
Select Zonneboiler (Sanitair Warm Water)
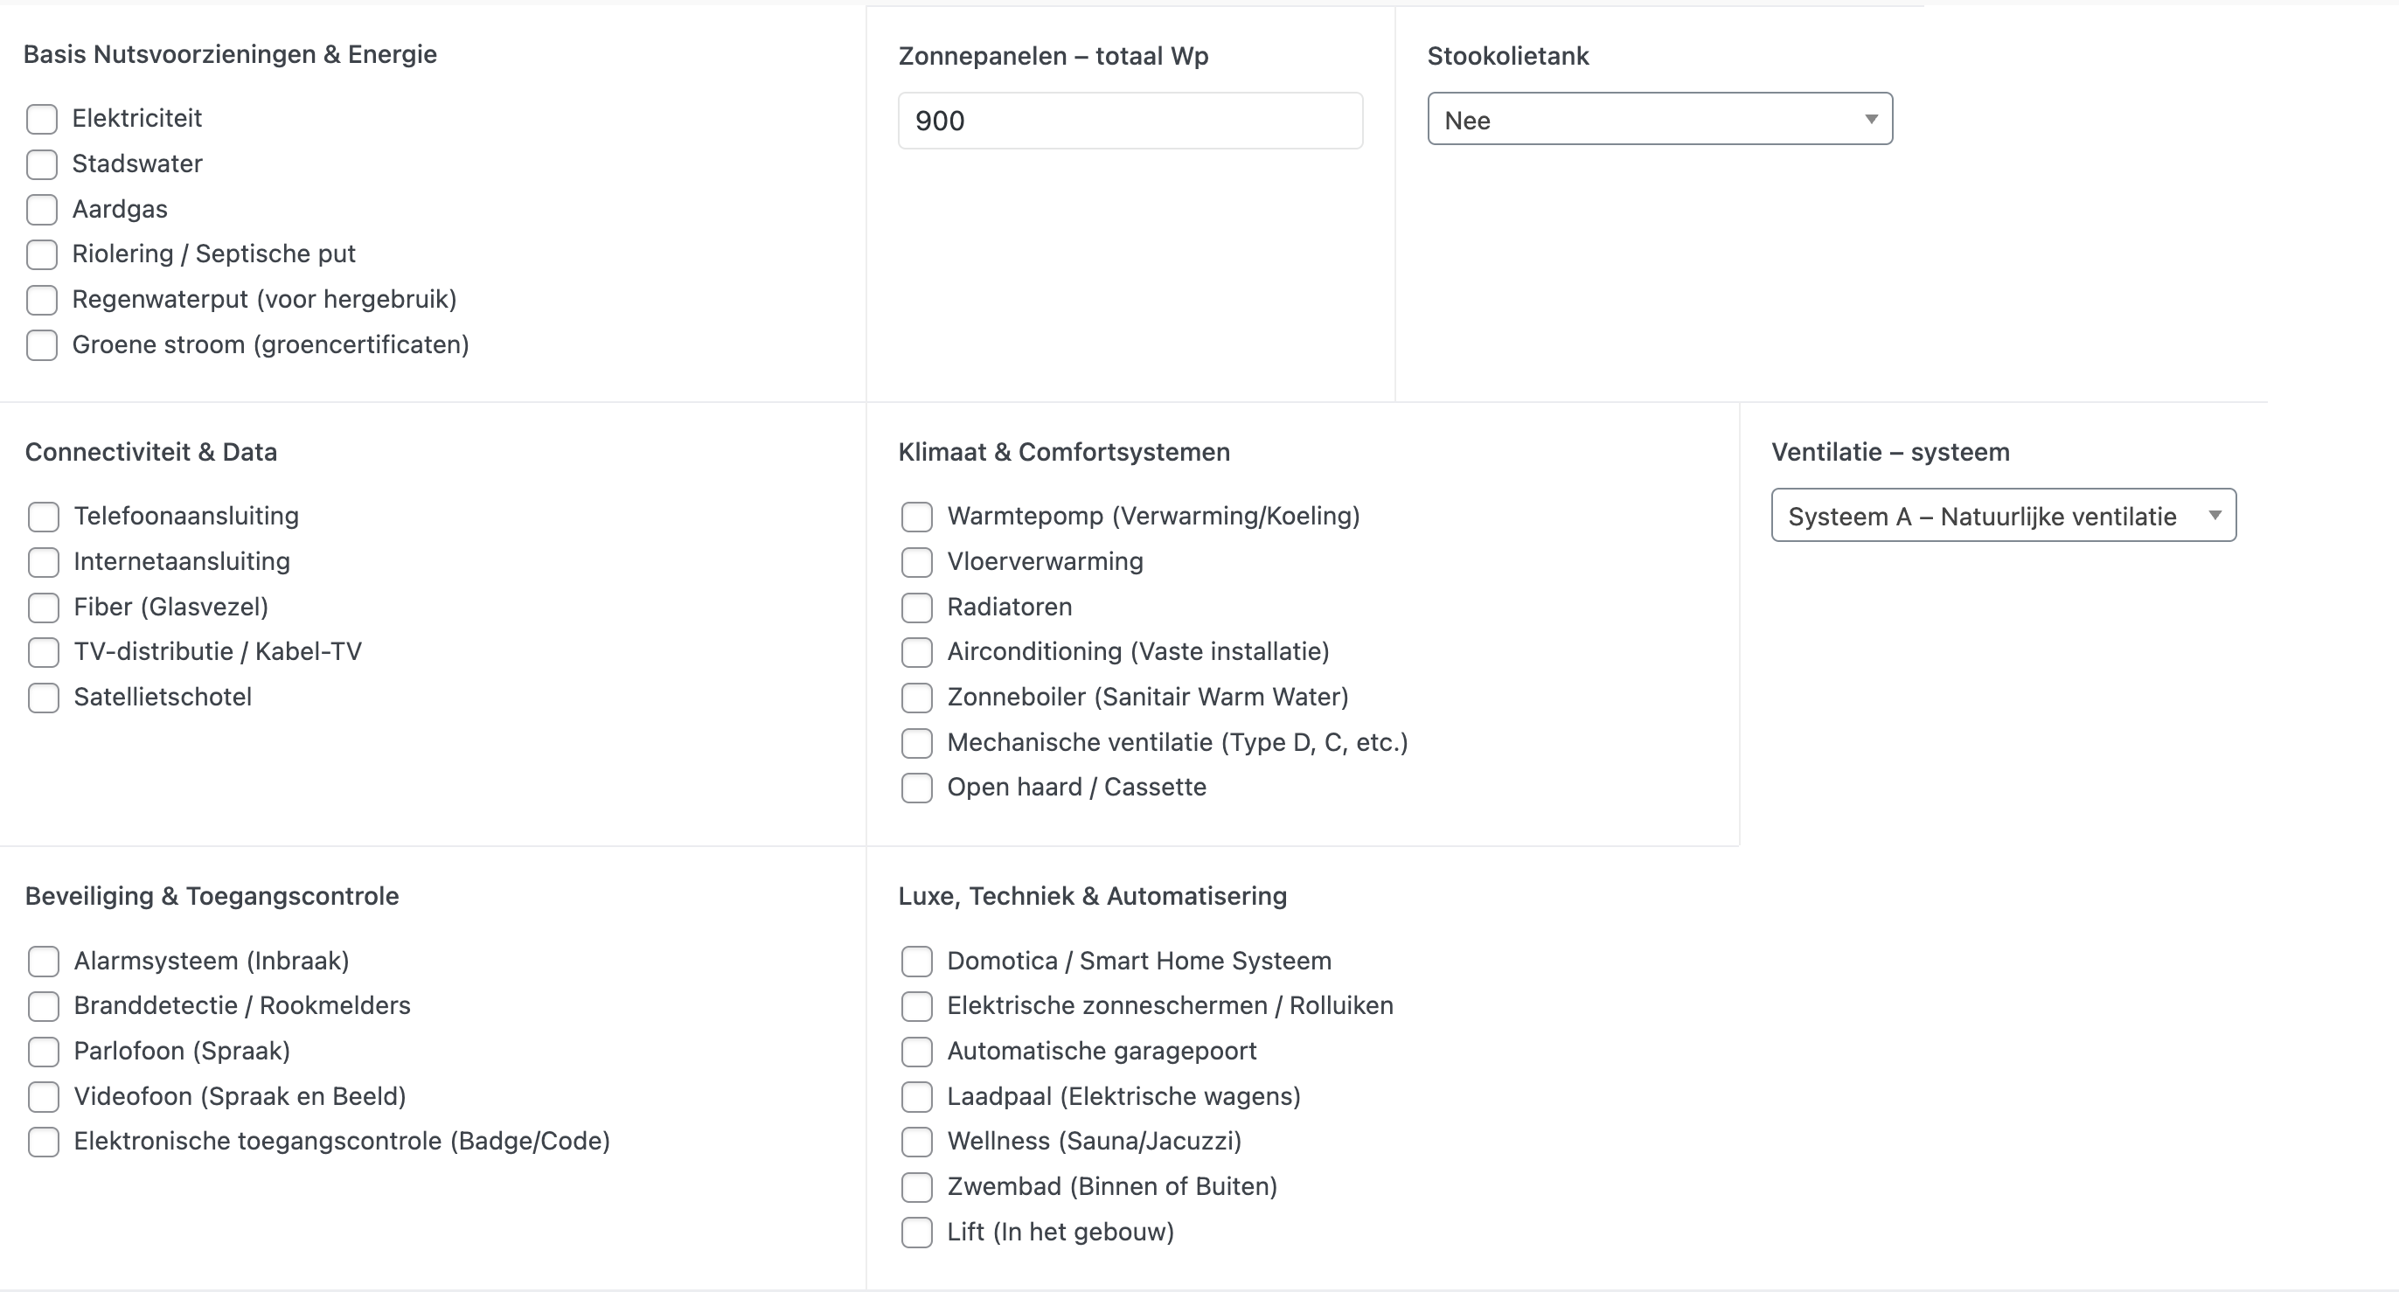[916, 698]
